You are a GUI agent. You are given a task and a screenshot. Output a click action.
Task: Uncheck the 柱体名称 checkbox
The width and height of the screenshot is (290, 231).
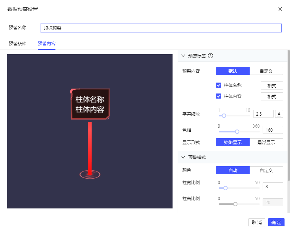219,85
